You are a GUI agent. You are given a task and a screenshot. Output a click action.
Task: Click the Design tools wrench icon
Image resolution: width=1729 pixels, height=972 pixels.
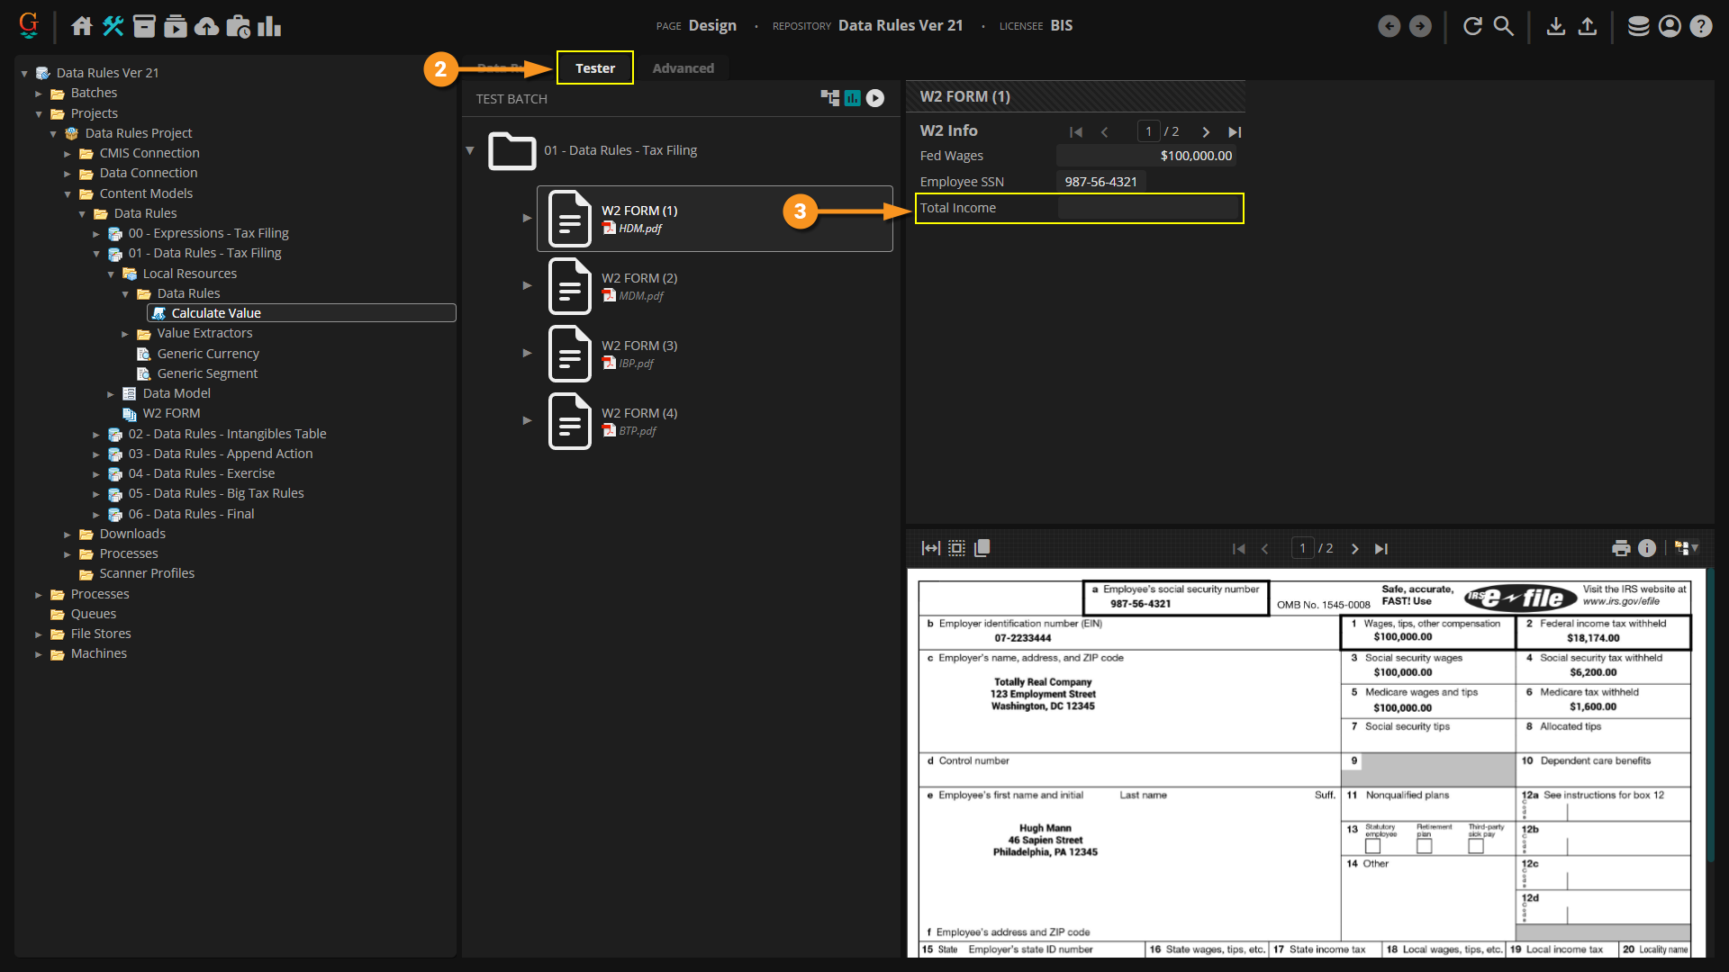(113, 26)
